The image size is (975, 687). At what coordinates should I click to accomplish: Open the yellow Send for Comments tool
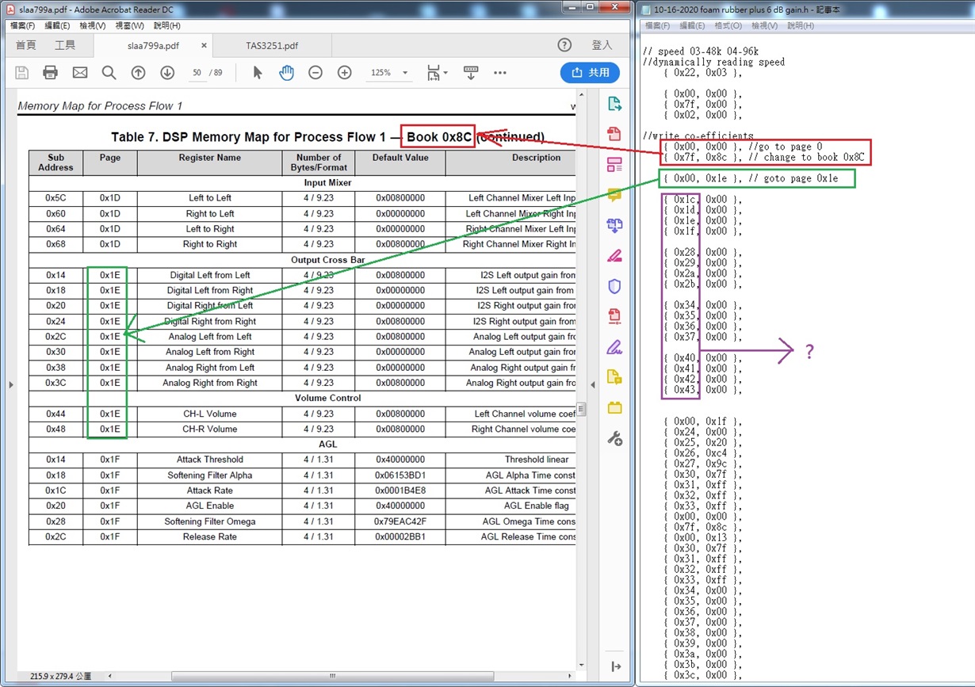614,377
